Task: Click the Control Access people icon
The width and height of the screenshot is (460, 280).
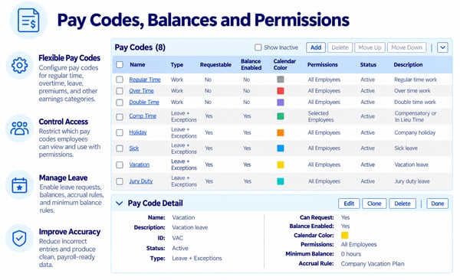Action: click(19, 129)
